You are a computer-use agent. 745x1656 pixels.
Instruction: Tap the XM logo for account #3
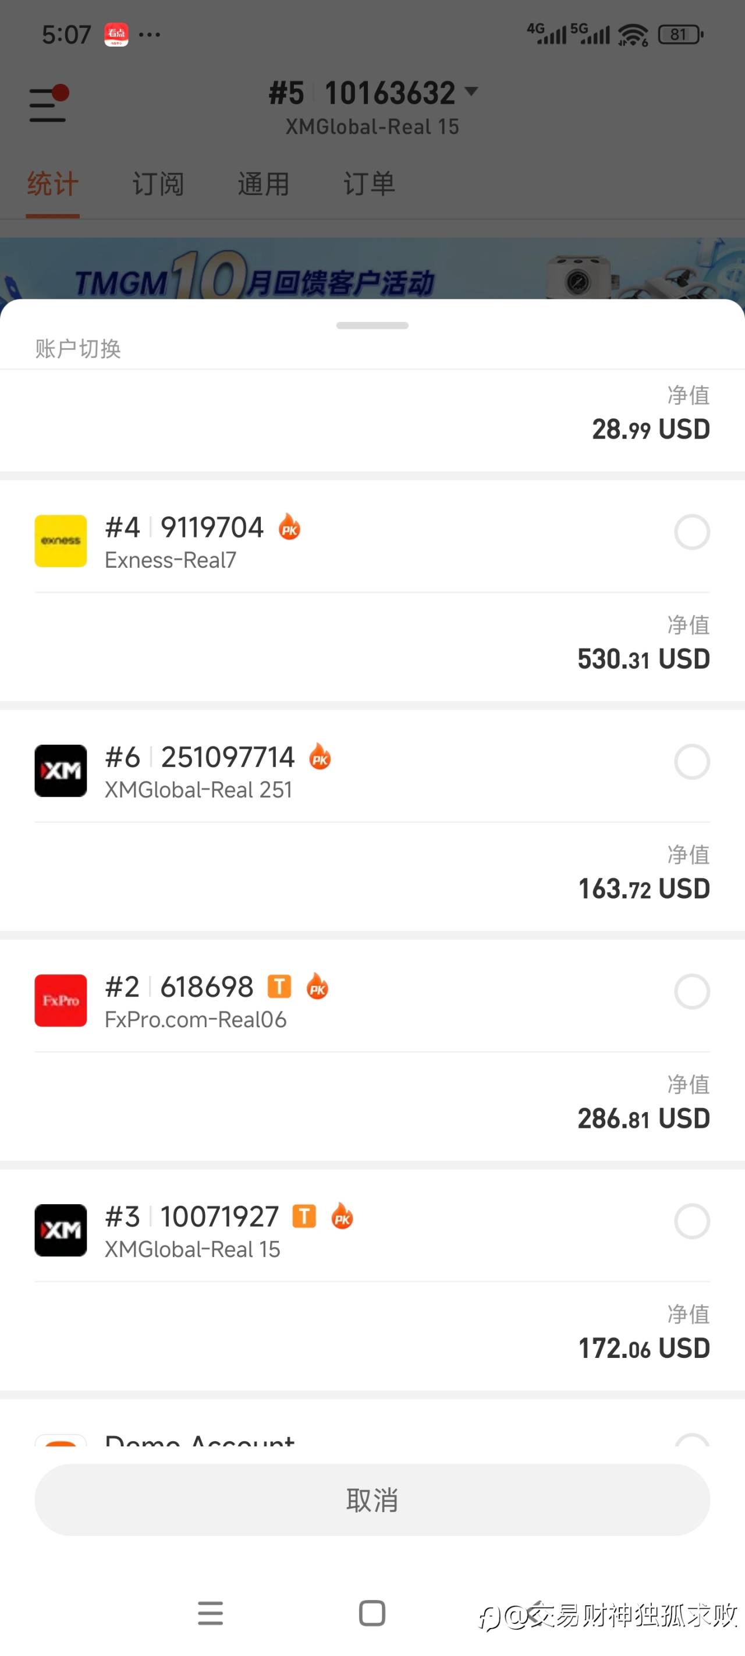tap(61, 1229)
